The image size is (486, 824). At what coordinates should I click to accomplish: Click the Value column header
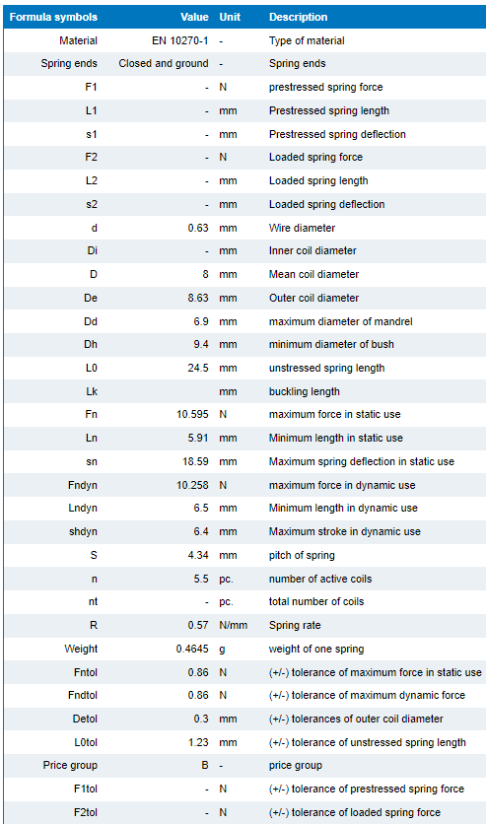coord(194,17)
